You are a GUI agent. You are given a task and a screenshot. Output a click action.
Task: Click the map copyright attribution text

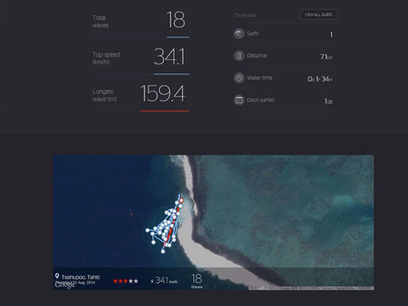tap(311, 288)
